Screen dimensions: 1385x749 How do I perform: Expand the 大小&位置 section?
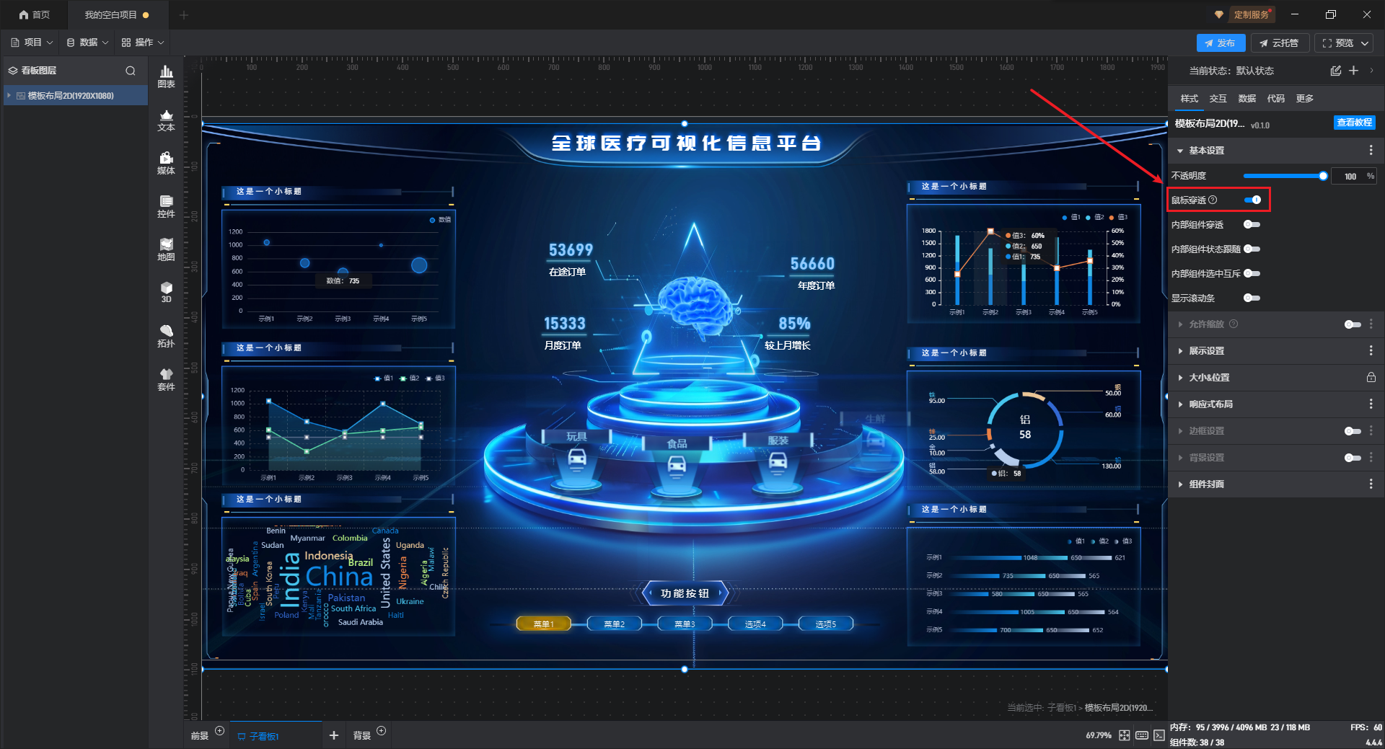coord(1180,378)
